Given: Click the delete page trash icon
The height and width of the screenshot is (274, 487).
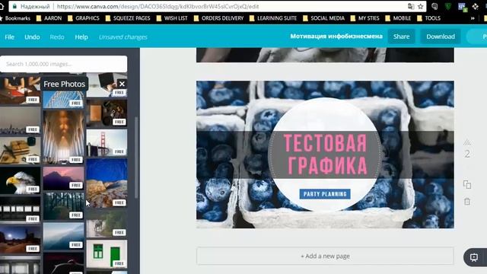Looking at the screenshot, I should (467, 202).
